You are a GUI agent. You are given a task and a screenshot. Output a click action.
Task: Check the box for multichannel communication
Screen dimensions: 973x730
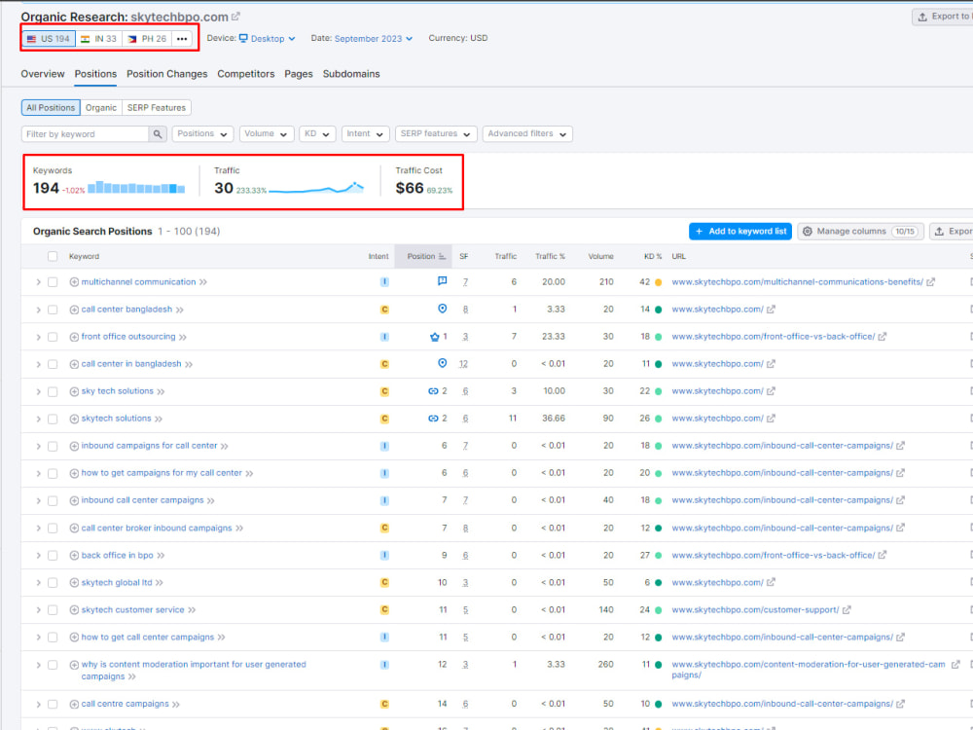point(53,282)
